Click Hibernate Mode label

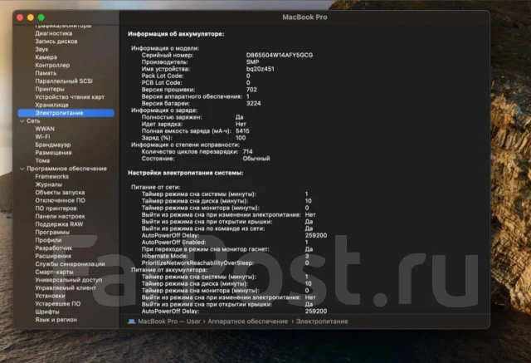tap(164, 256)
